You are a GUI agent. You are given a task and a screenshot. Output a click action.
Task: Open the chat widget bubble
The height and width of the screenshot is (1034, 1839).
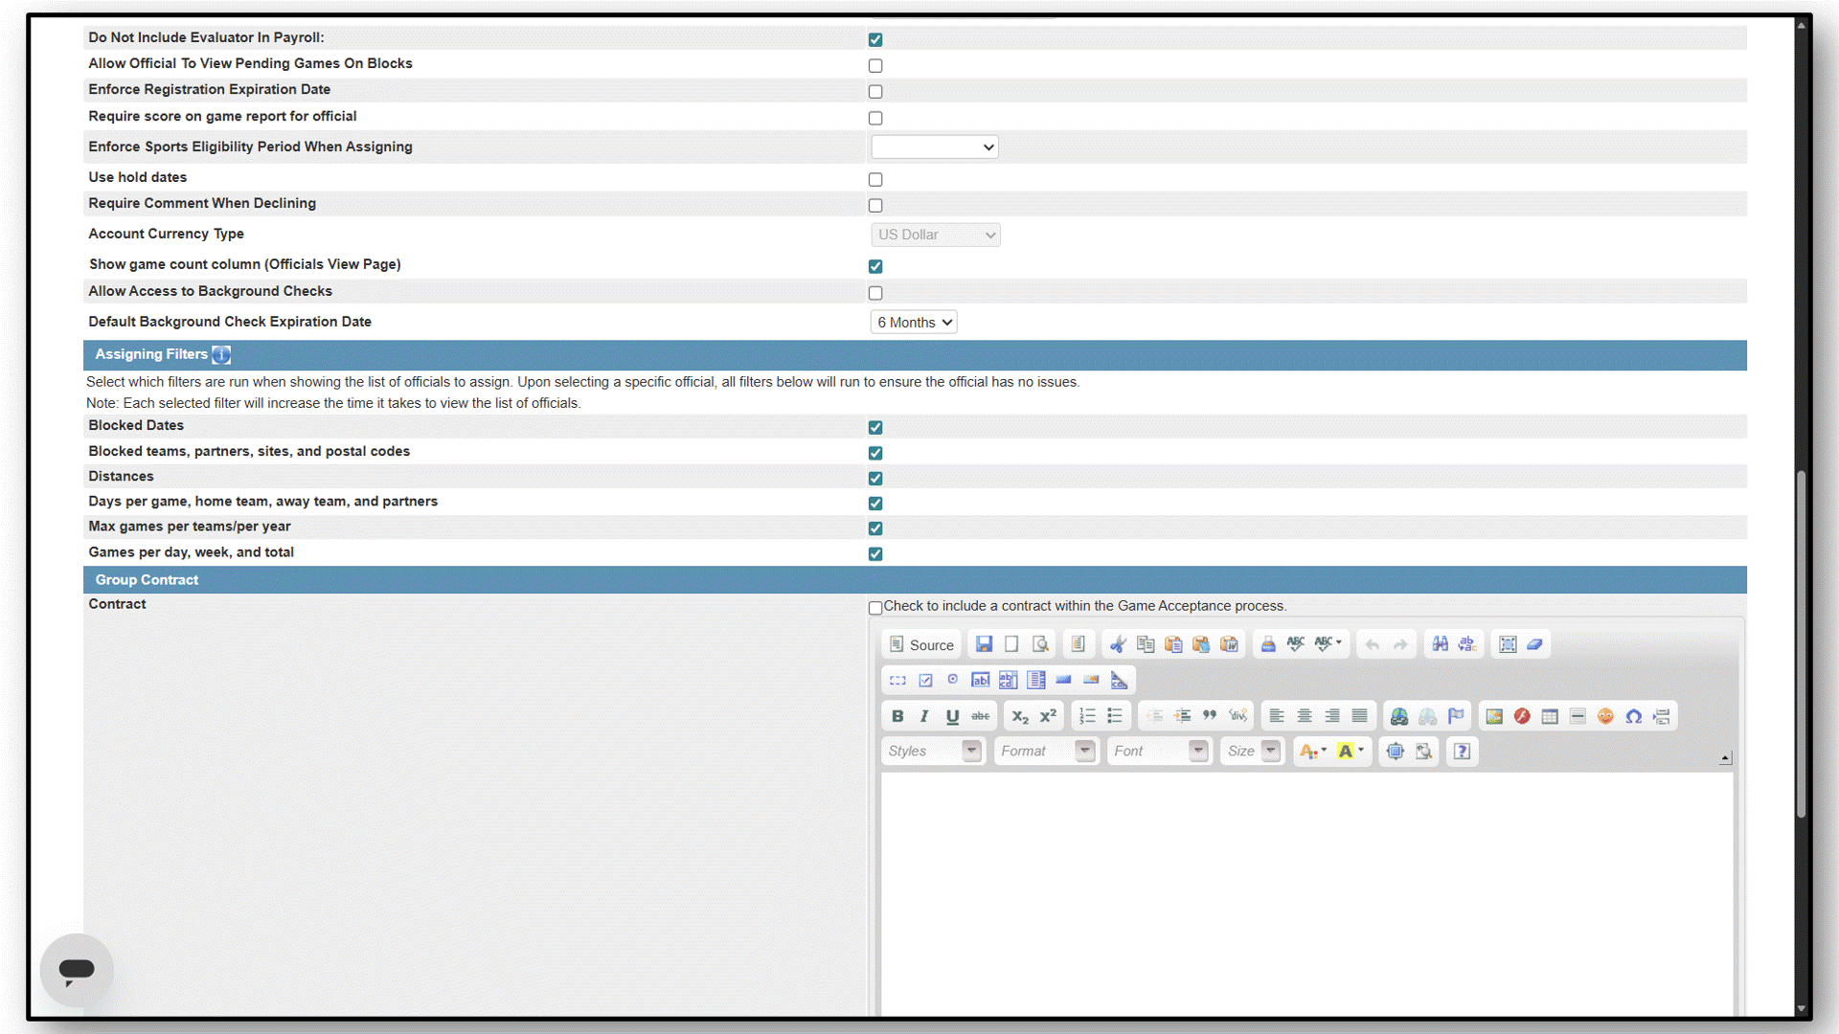coord(77,970)
